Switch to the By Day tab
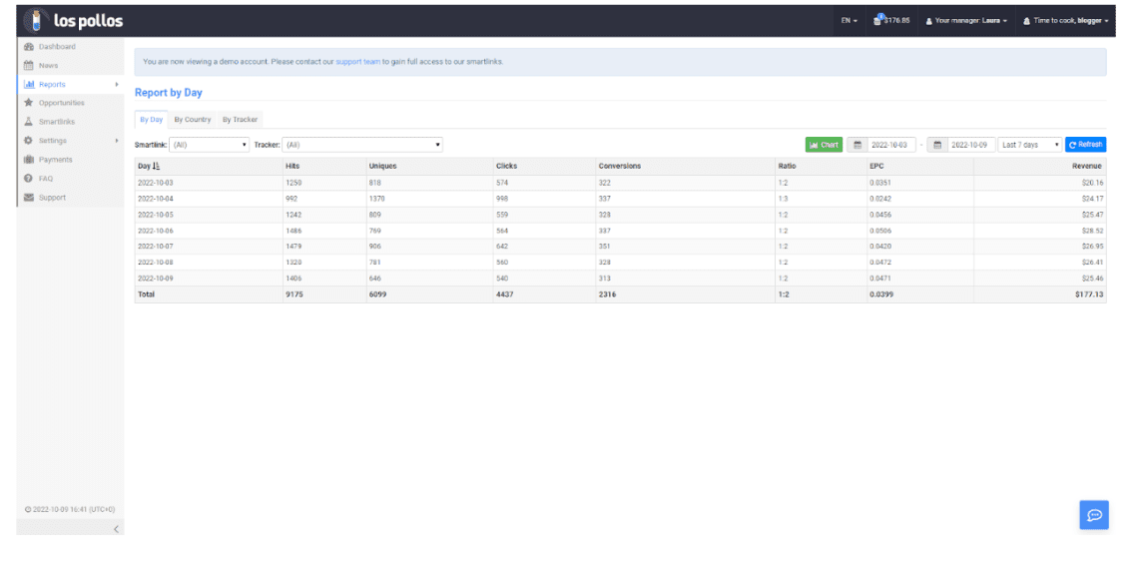Screen dimensions: 1136x576 click(x=152, y=120)
